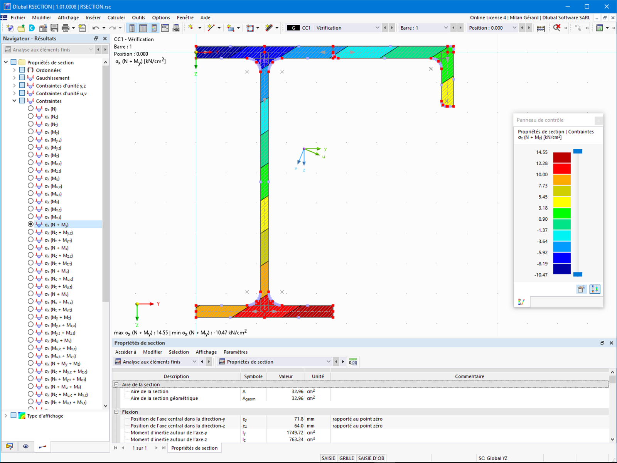Collapse the Contraintes tree node
The height and width of the screenshot is (463, 617).
(x=14, y=101)
